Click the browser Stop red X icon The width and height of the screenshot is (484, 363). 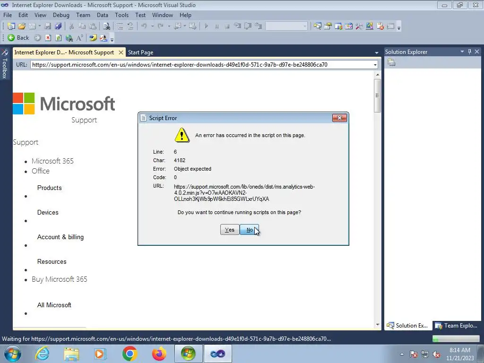(48, 38)
